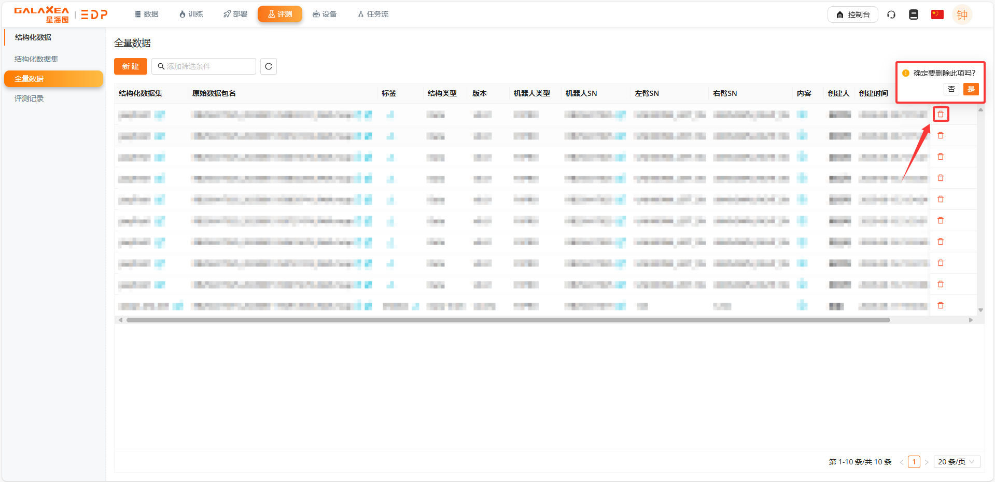Open the 20 条/页 page size dropdown
This screenshot has width=995, height=482.
[956, 462]
